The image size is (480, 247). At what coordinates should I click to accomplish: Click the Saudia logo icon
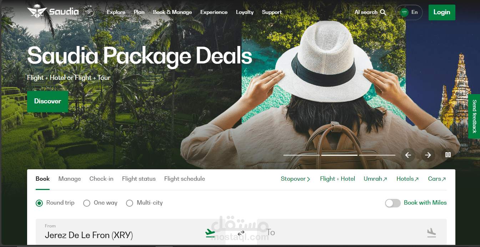37,12
